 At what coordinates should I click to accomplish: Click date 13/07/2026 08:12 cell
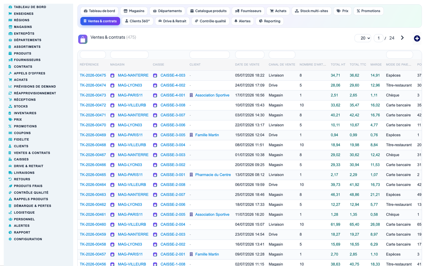(250, 175)
